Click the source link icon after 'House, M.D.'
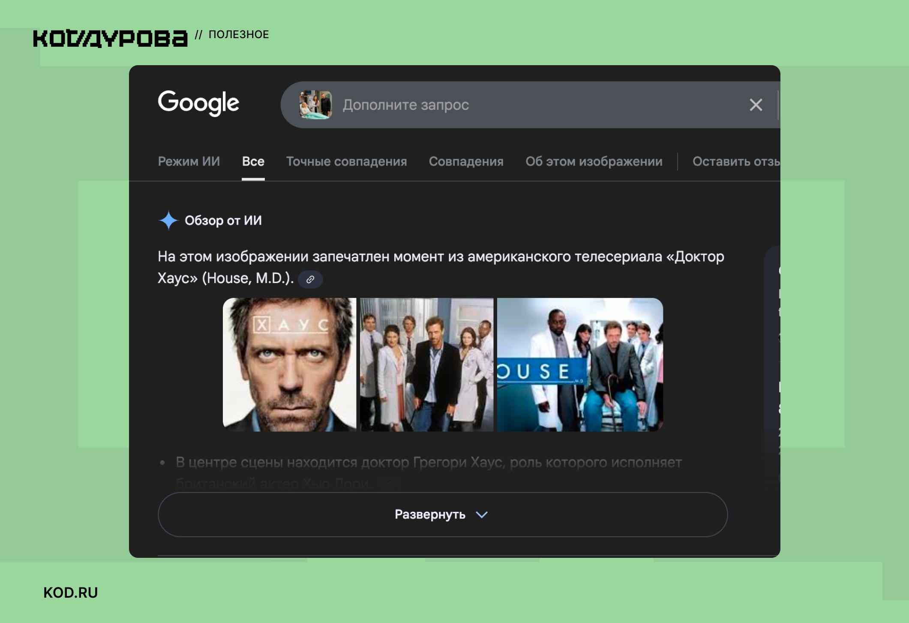This screenshot has height=623, width=909. tap(310, 280)
